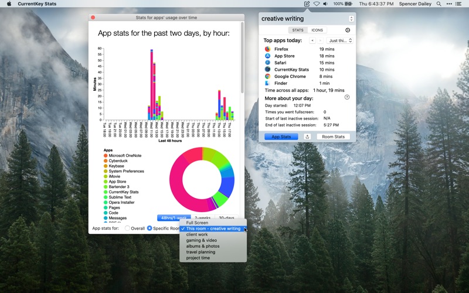
Task: Open the volume control in menu bar
Action: (325, 4)
